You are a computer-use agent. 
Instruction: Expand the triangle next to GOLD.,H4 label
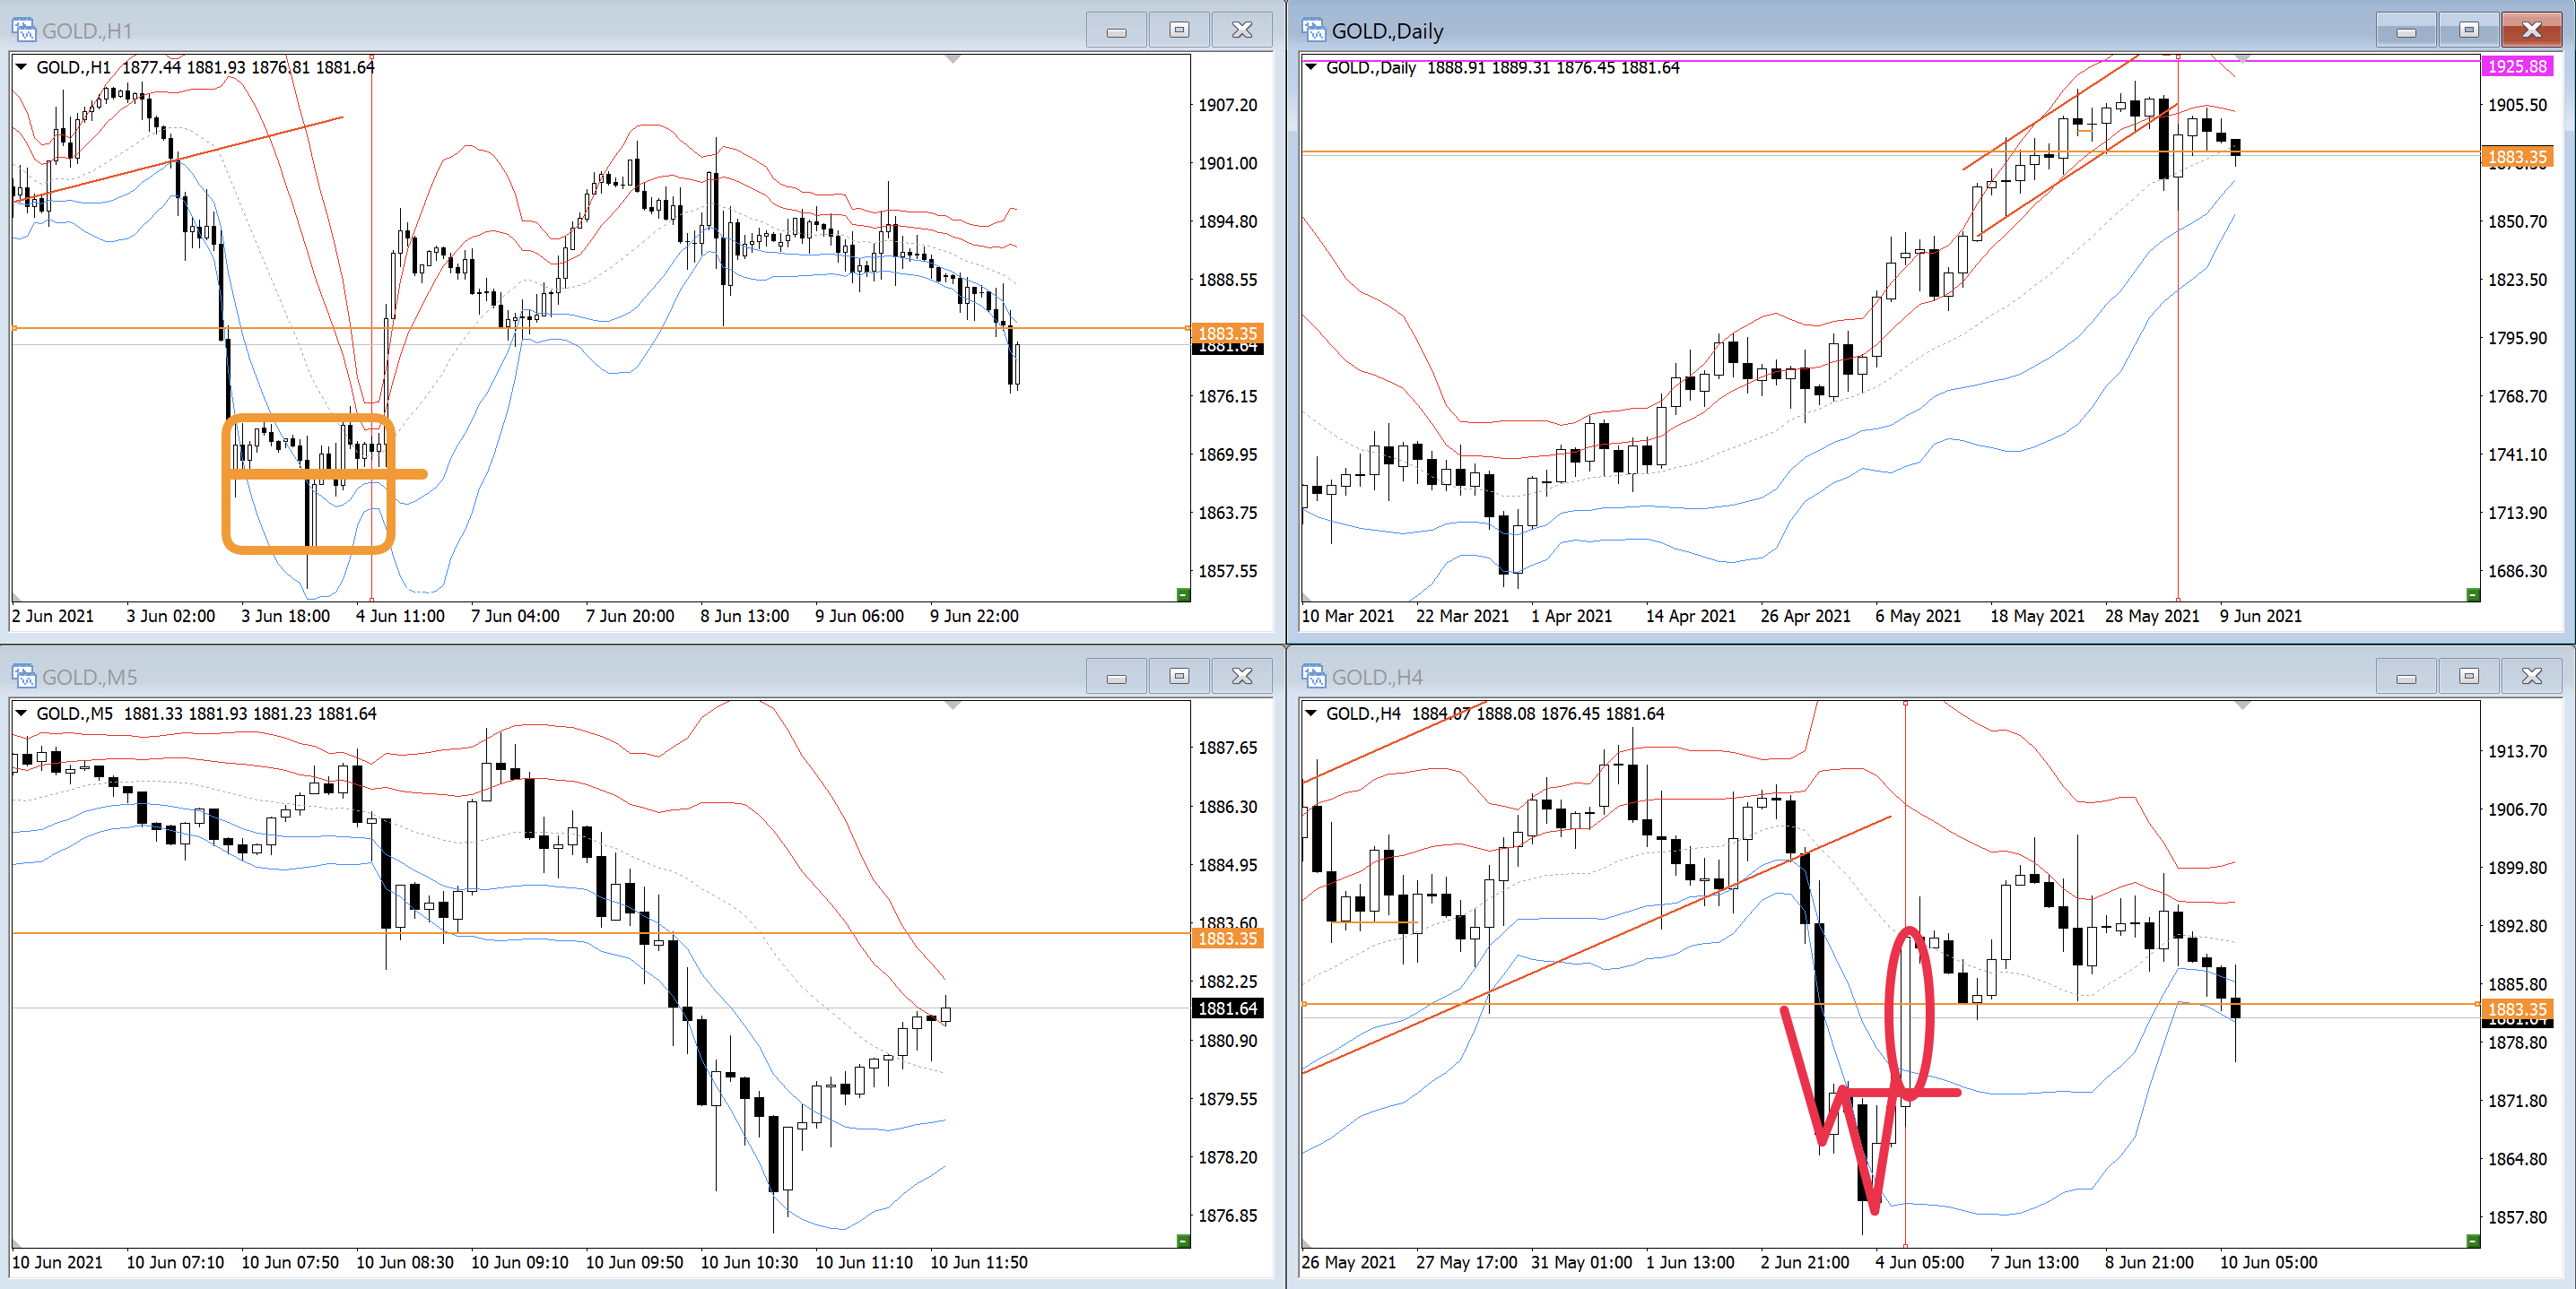pos(1311,714)
